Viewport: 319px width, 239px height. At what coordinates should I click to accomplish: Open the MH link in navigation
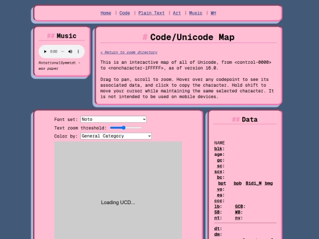pyautogui.click(x=213, y=13)
